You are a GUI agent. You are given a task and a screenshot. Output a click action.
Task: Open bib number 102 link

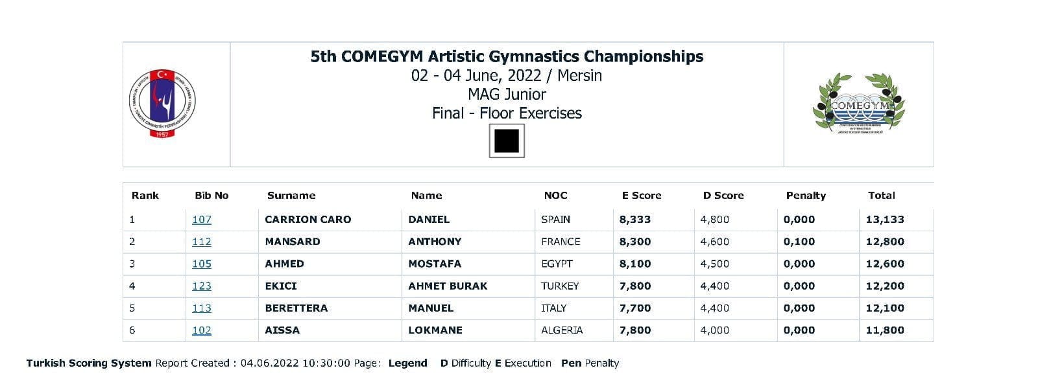[x=202, y=330]
